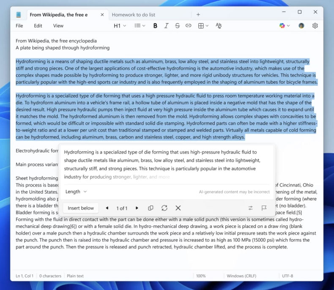Screen dimensions: 334x290
Task: Open the File menu
Action: coord(19,26)
